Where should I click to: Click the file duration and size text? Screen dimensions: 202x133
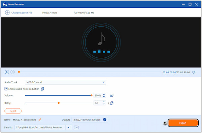point(84,12)
